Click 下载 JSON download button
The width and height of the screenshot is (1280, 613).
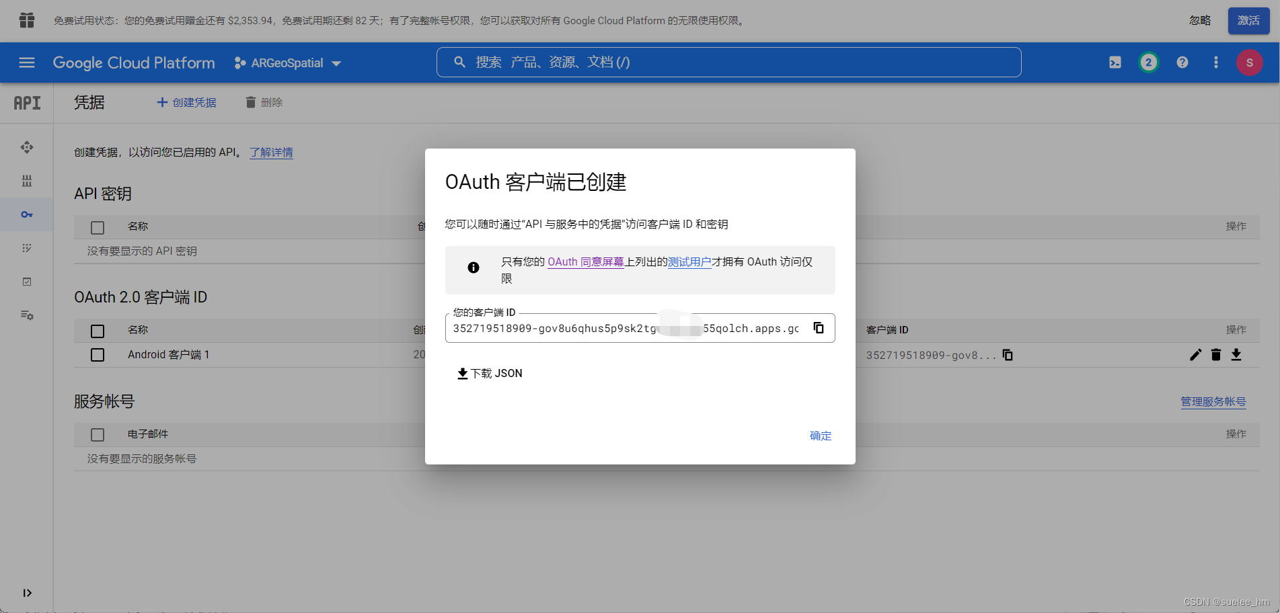tap(490, 374)
